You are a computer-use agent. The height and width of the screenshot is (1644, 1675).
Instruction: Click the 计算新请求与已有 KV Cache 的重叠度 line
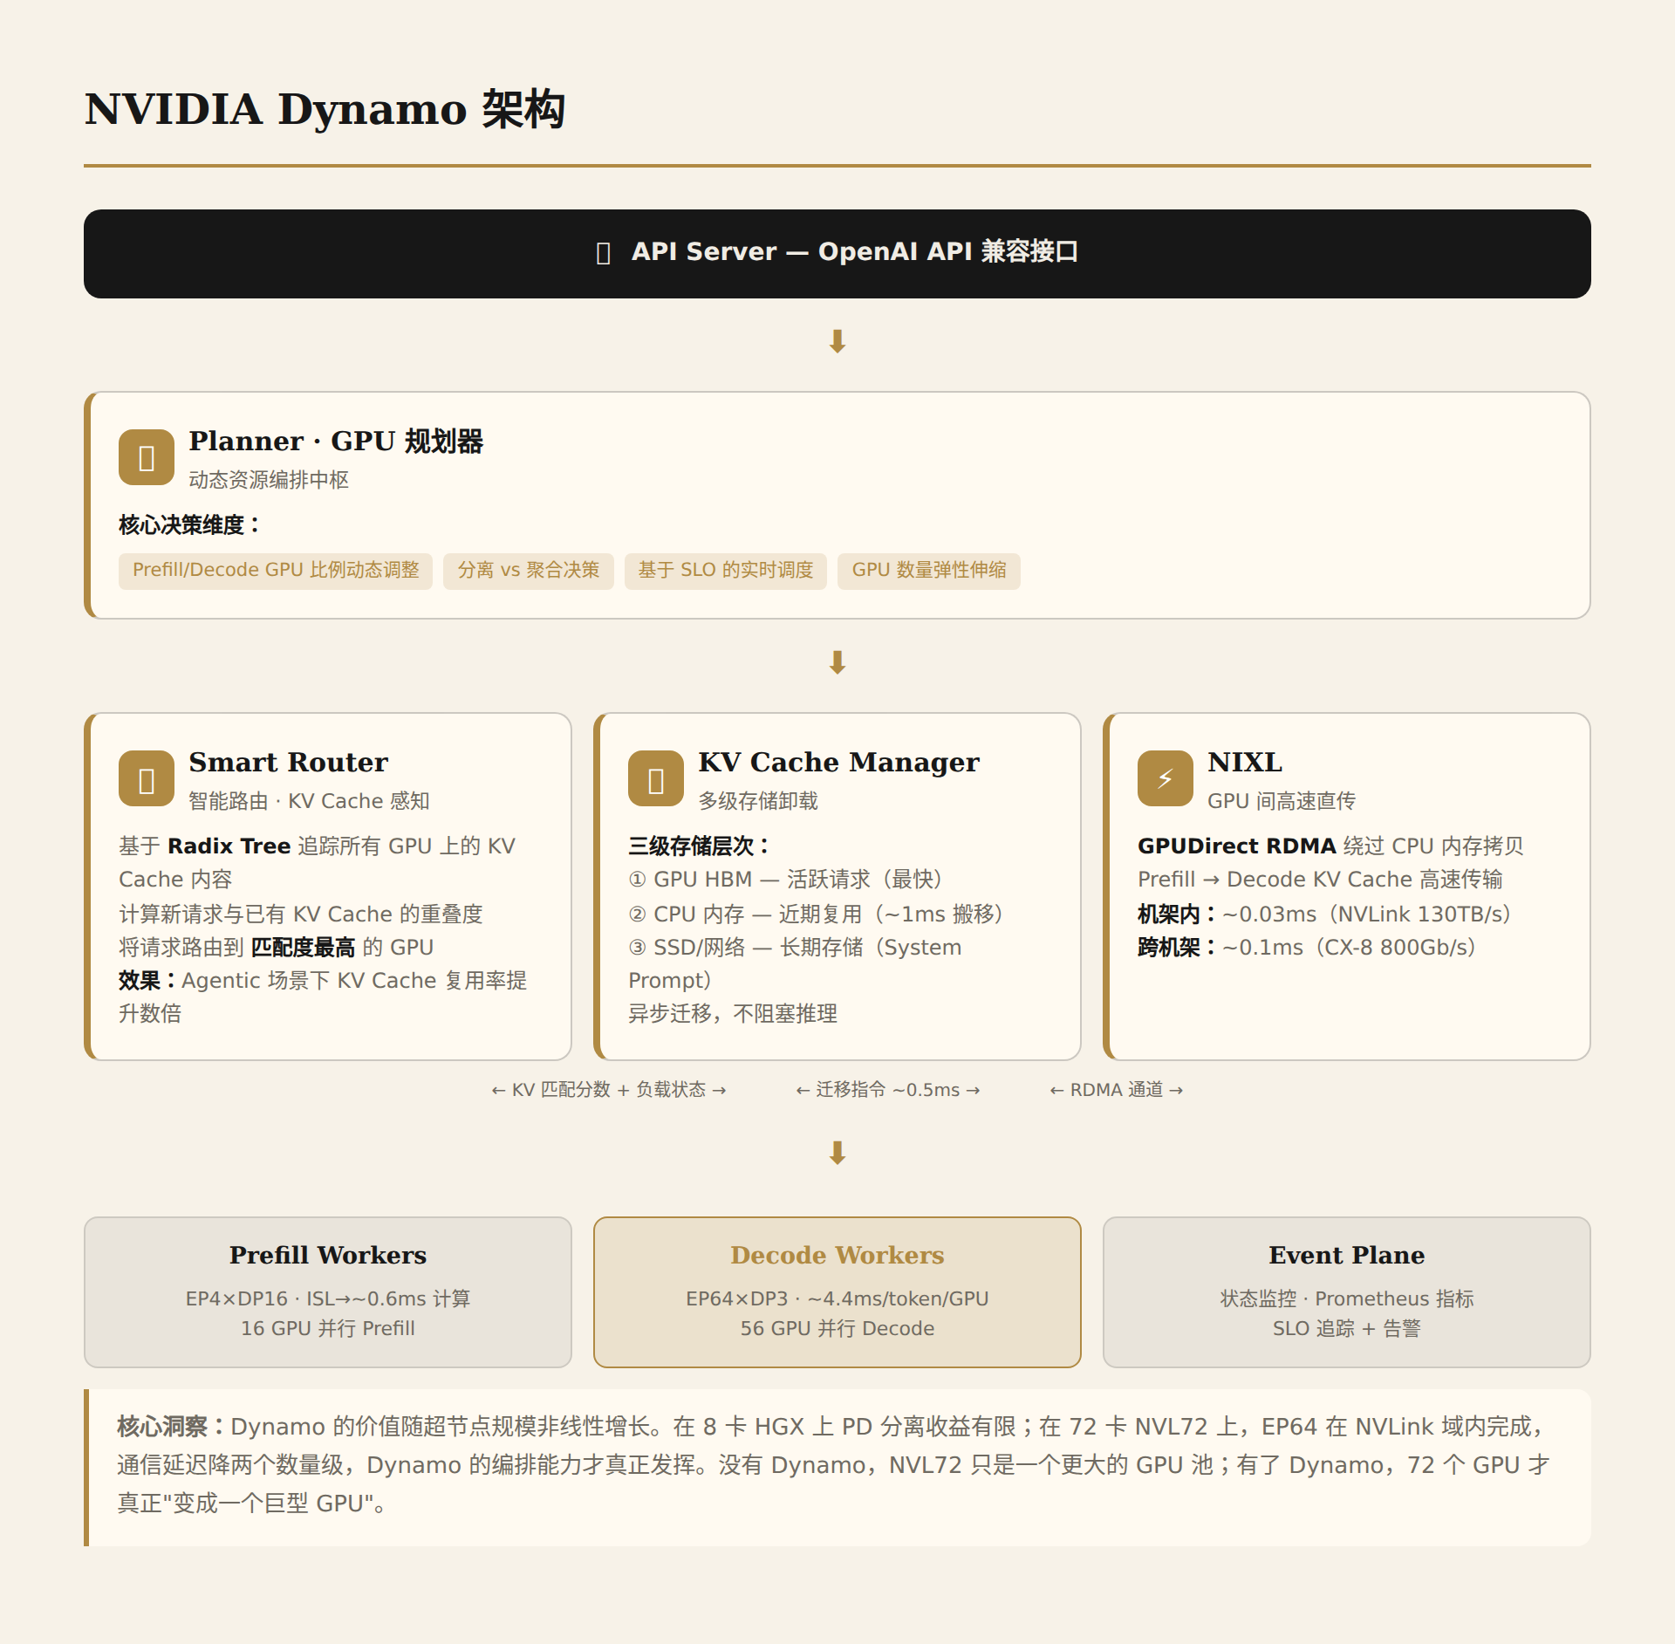click(x=301, y=914)
